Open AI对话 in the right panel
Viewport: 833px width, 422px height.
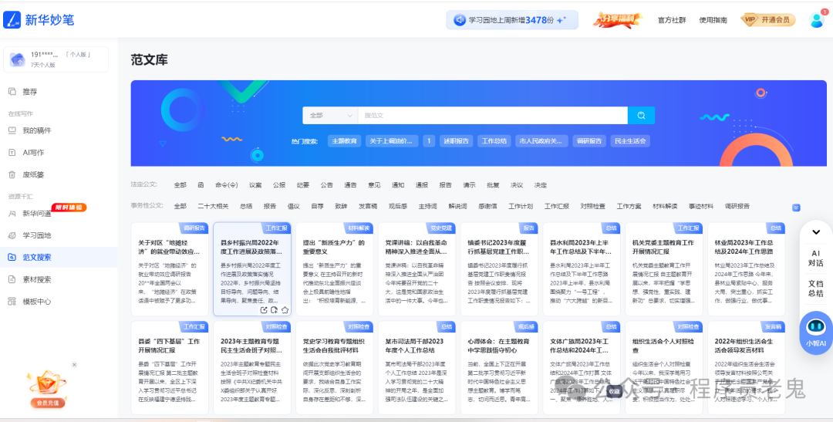pos(815,258)
